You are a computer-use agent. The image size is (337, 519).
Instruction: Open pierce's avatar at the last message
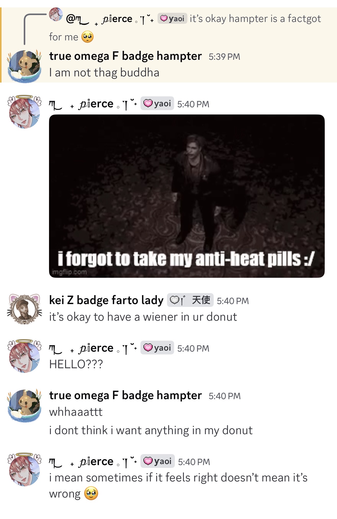tap(25, 469)
